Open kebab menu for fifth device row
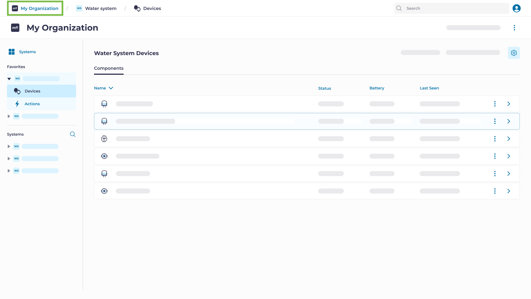The height and width of the screenshot is (299, 531). (495, 174)
